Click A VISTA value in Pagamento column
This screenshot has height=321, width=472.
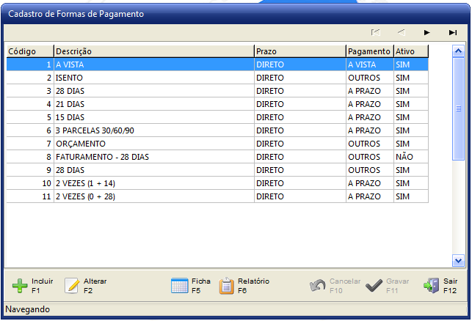pyautogui.click(x=370, y=64)
